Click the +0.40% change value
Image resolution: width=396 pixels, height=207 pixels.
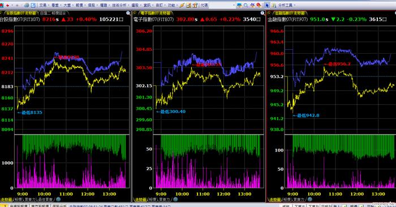tap(86, 19)
